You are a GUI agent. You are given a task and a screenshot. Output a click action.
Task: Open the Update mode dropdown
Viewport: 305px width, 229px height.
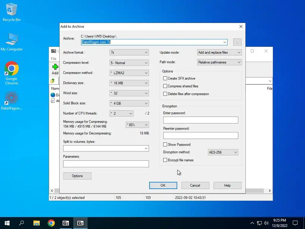220,52
